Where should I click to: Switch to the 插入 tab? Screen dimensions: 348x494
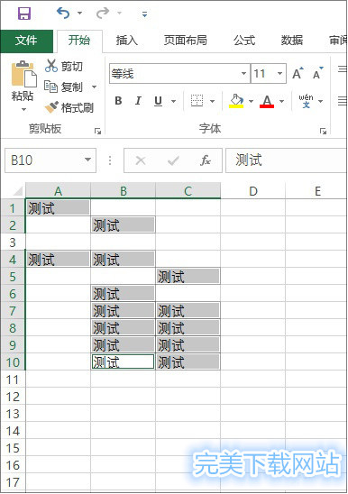point(127,41)
